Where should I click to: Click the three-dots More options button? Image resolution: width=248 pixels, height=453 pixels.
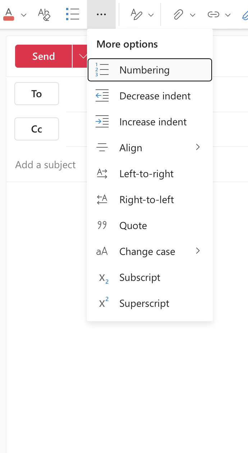coord(101,14)
